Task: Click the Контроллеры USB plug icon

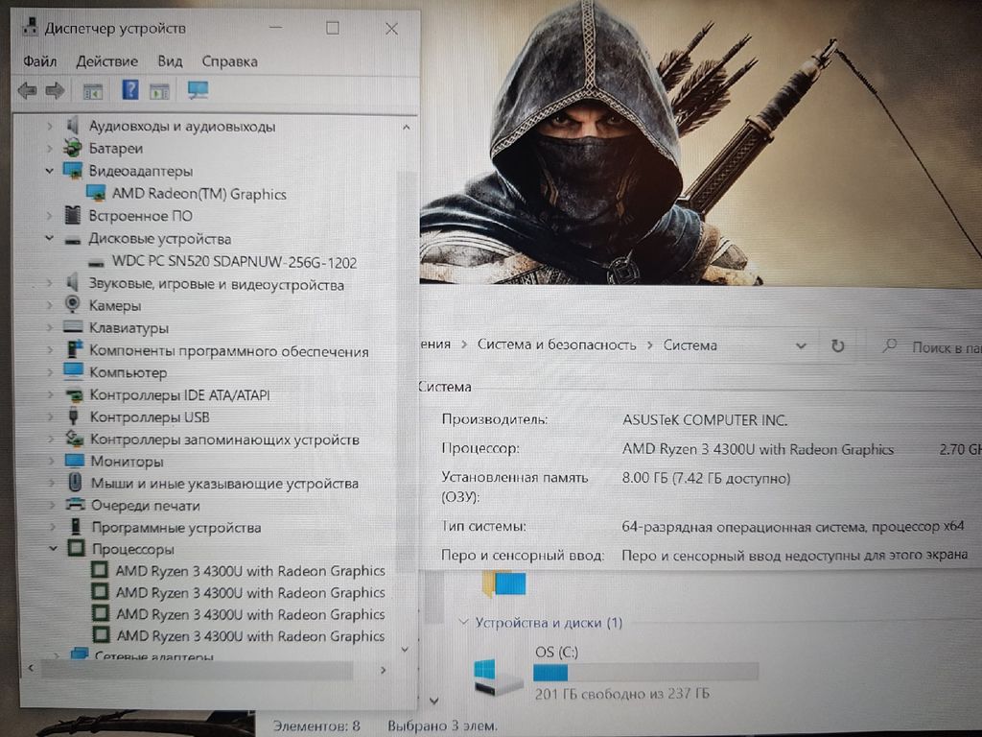Action: click(x=73, y=416)
